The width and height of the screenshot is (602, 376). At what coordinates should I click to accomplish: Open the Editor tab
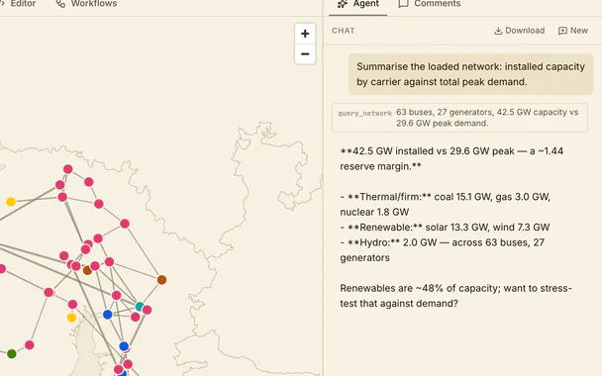pyautogui.click(x=19, y=4)
